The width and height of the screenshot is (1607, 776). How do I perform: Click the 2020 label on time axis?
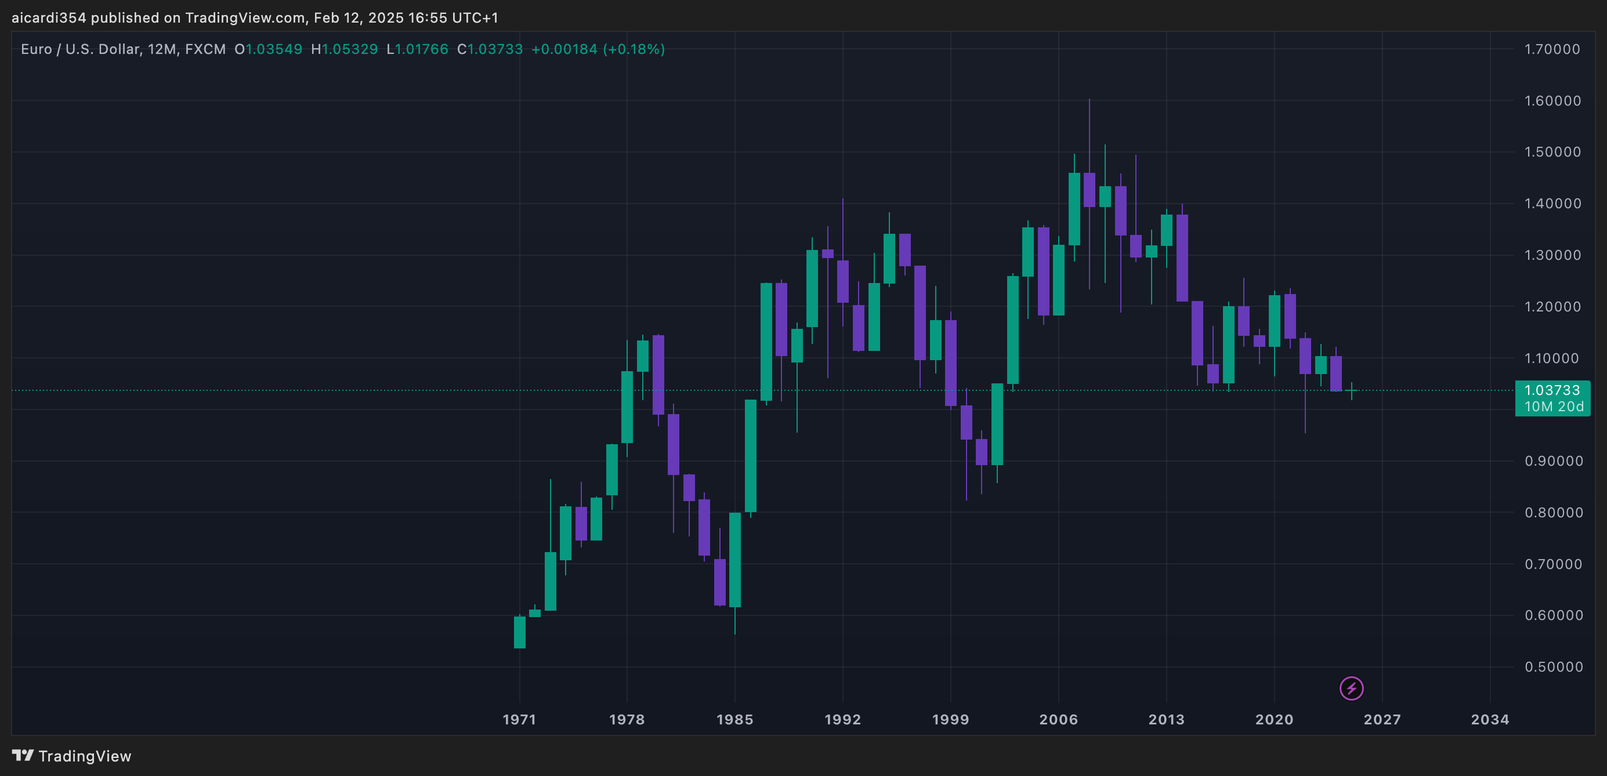tap(1274, 719)
